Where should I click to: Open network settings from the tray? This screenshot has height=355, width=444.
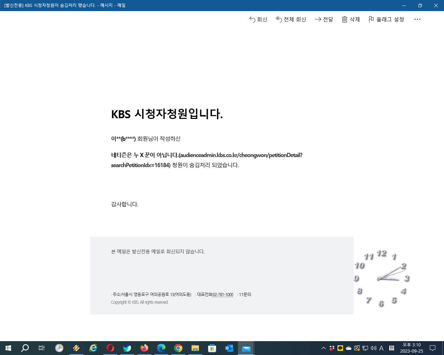coord(365,348)
